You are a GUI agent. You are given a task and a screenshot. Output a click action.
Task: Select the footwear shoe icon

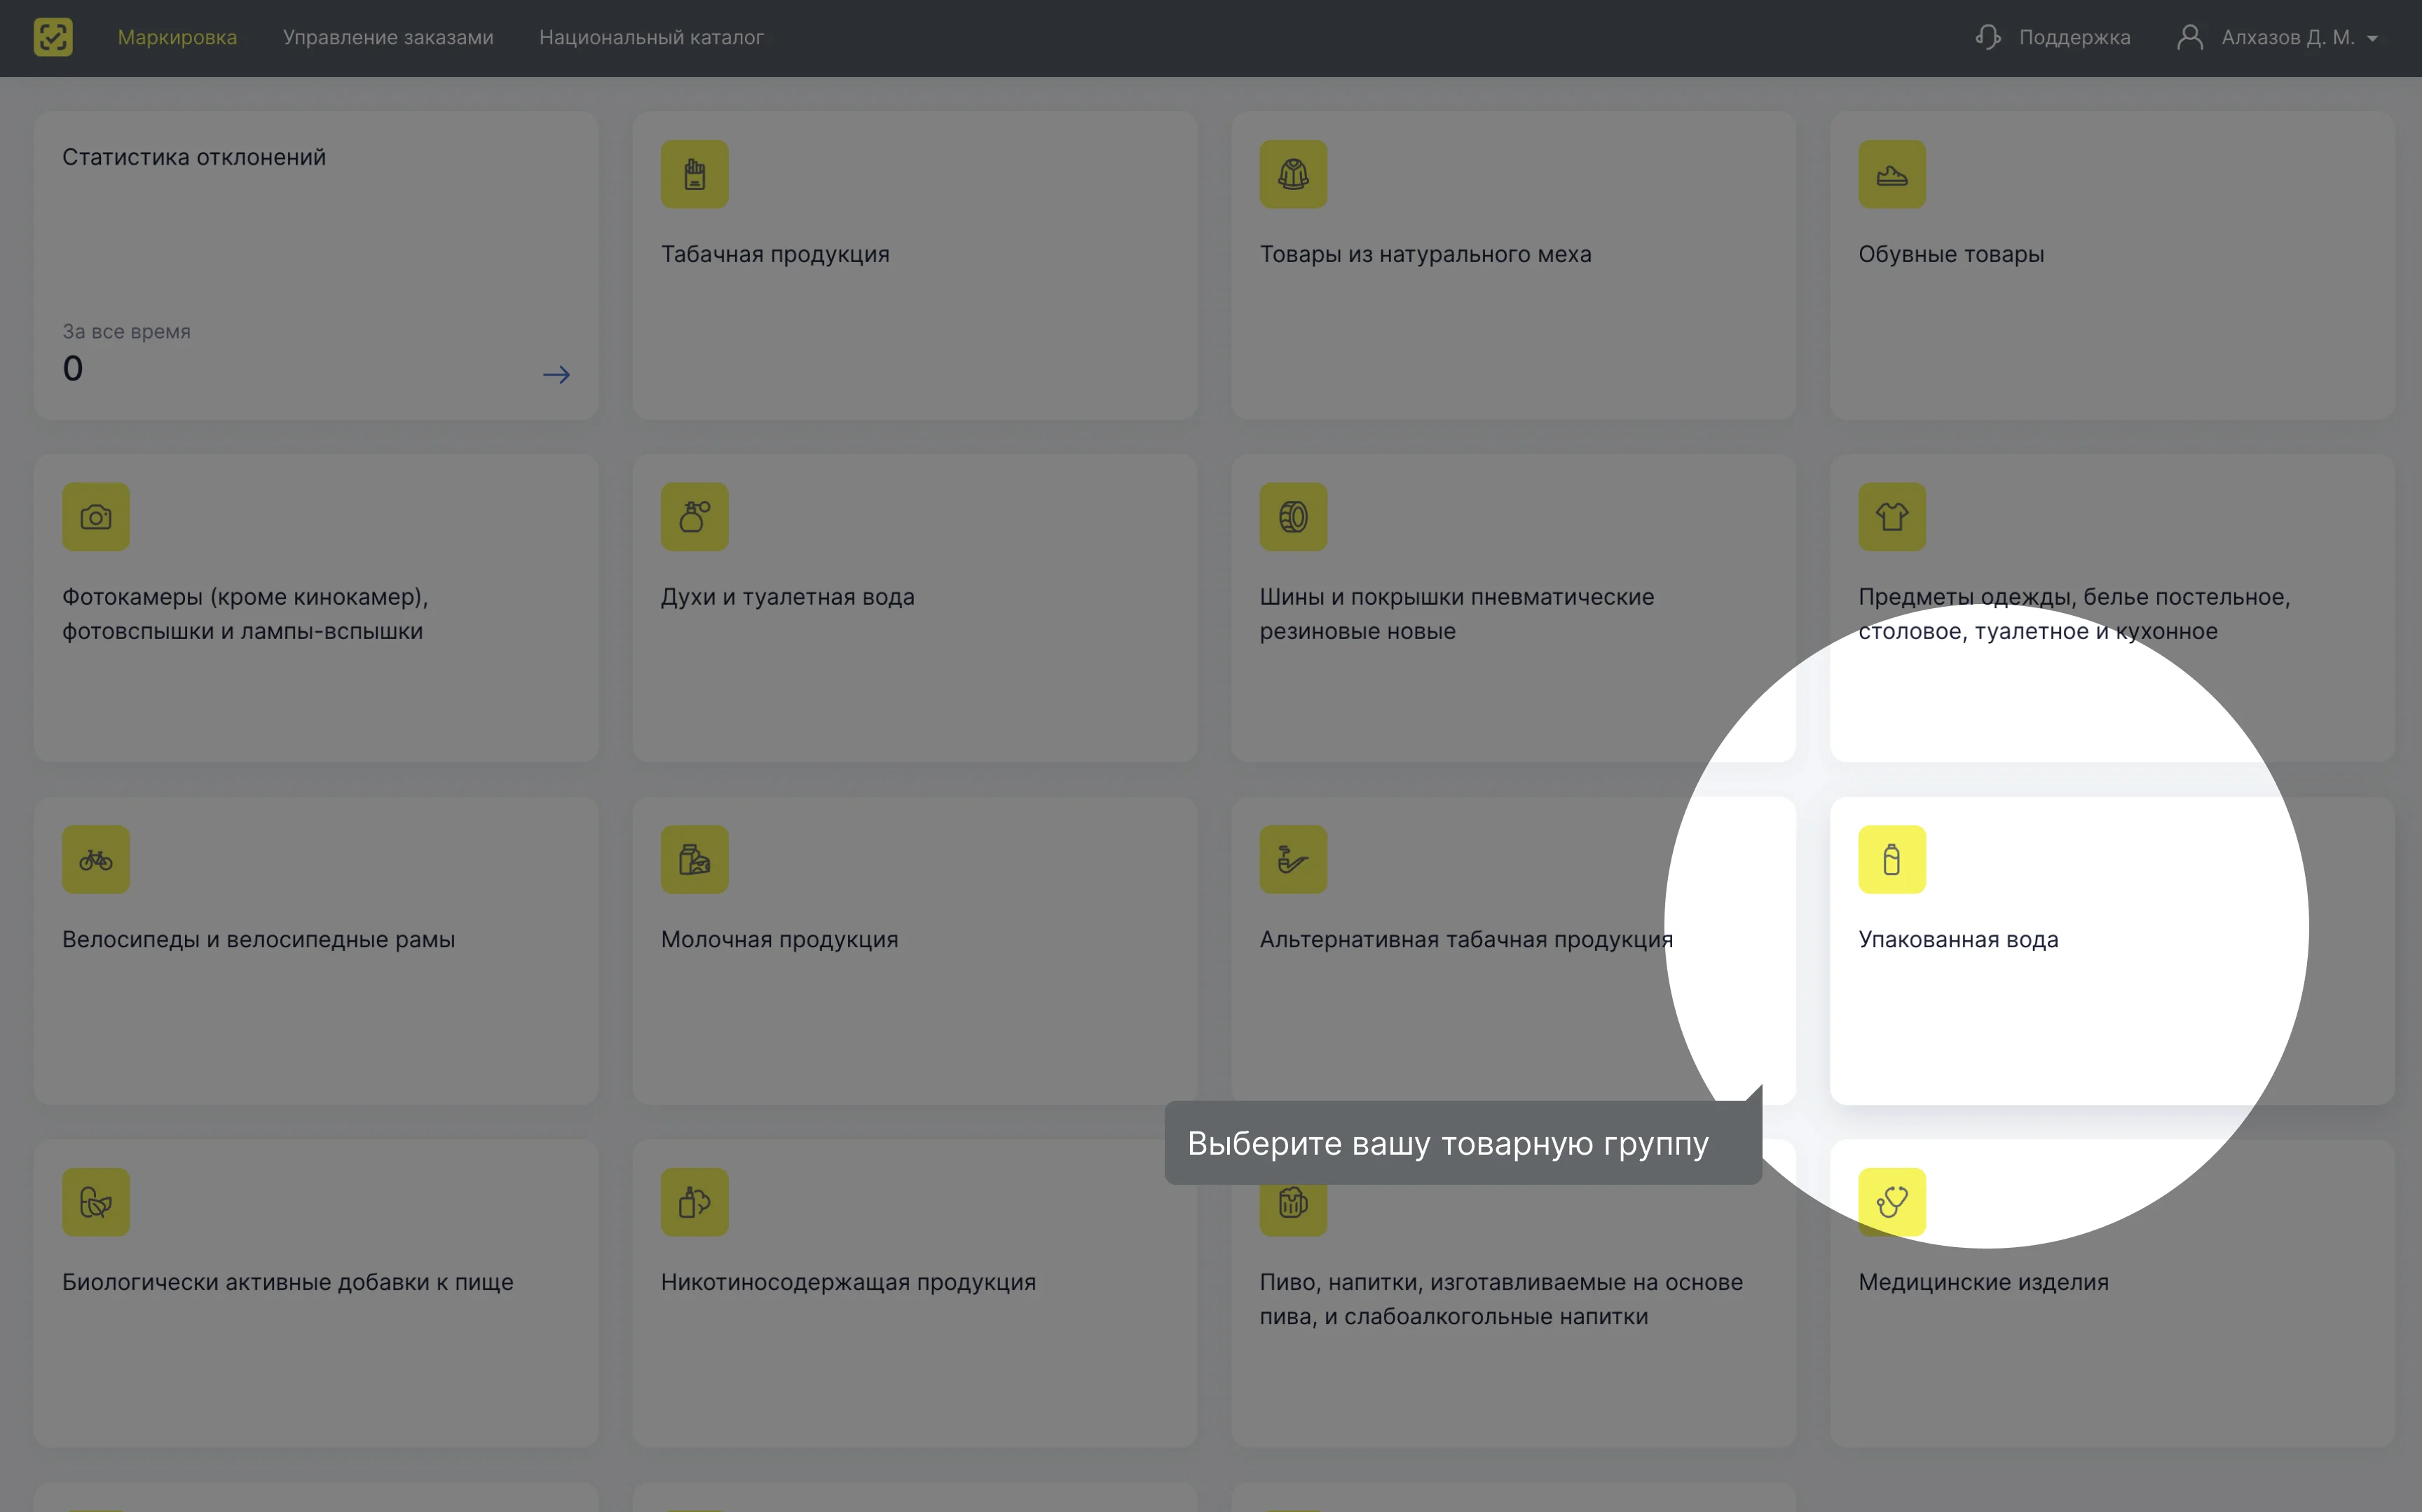(x=1892, y=174)
